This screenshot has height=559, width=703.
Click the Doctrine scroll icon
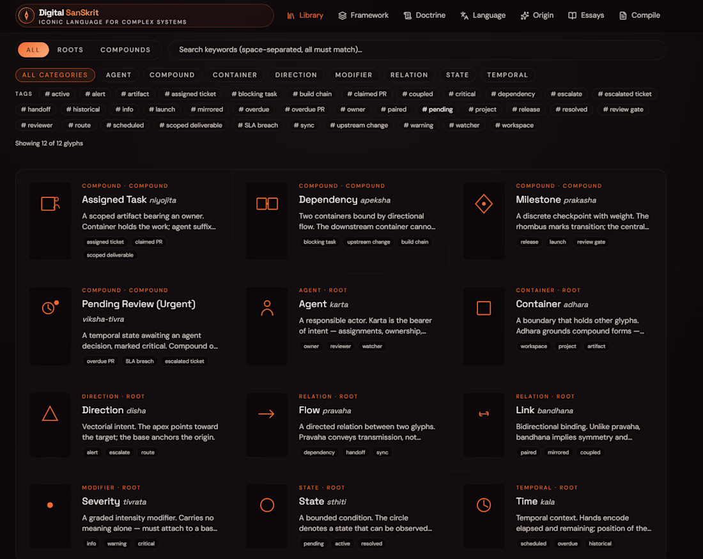tap(408, 16)
